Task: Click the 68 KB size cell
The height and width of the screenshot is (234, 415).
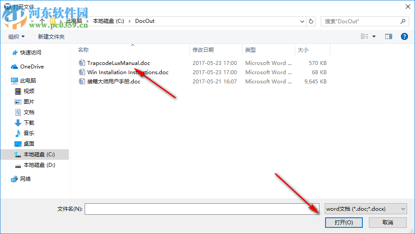Action: click(319, 72)
